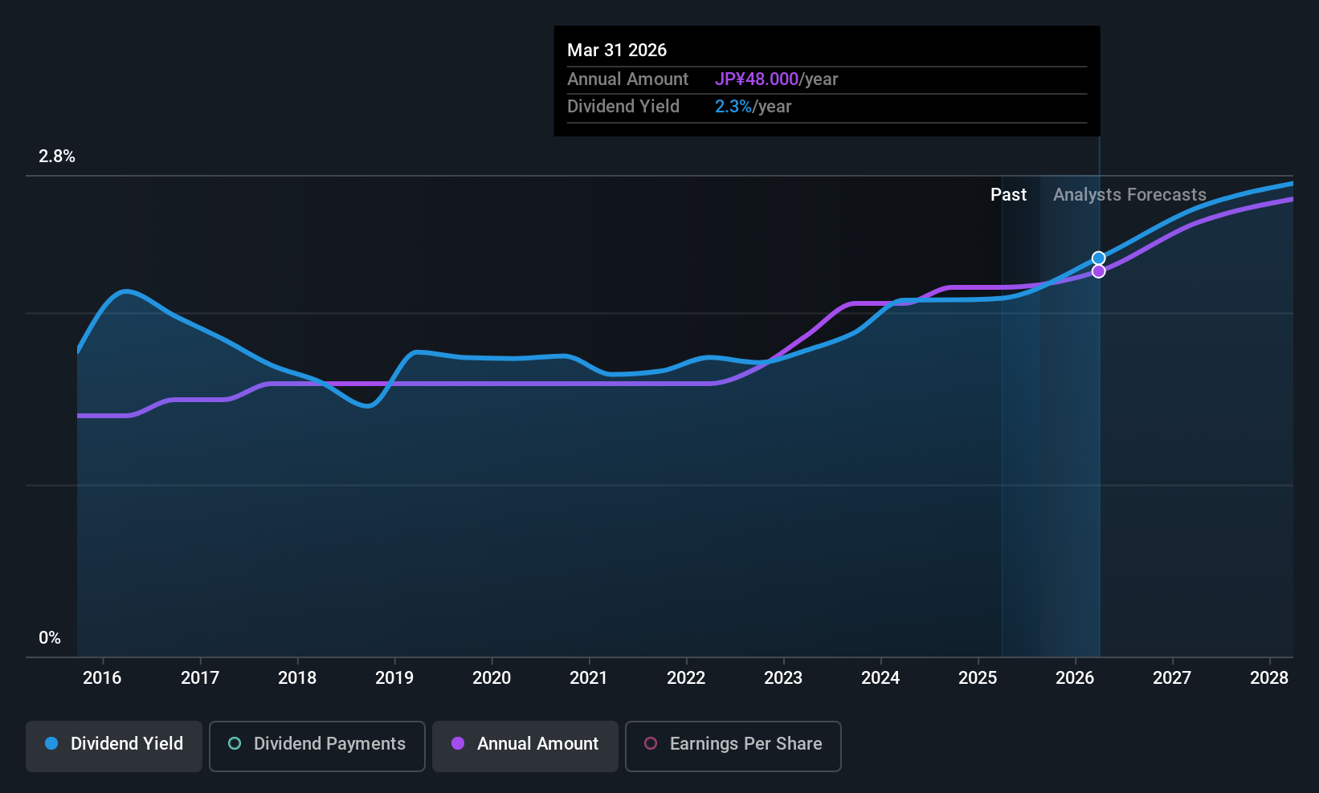Click the blue Dividend Yield legend dot
1319x793 pixels.
point(51,743)
